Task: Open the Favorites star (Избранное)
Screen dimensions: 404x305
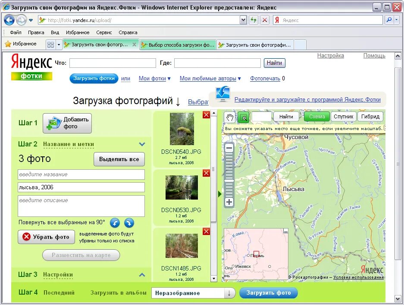Action: (x=21, y=44)
